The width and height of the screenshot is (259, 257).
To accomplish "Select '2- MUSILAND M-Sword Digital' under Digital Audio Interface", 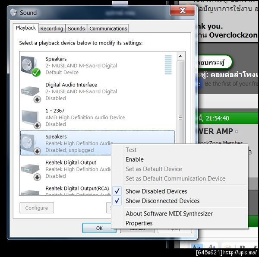I will (81, 92).
